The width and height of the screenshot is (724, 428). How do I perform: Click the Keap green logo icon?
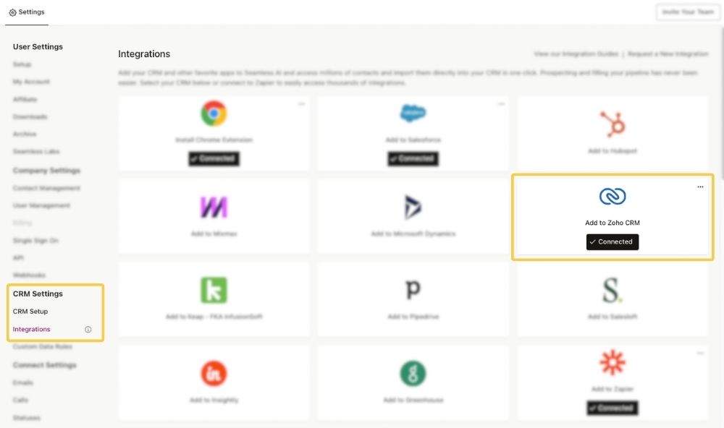tap(214, 290)
